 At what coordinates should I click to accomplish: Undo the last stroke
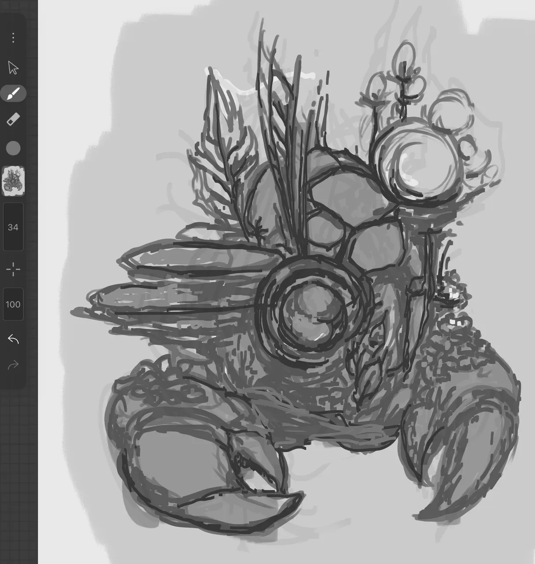[13, 339]
